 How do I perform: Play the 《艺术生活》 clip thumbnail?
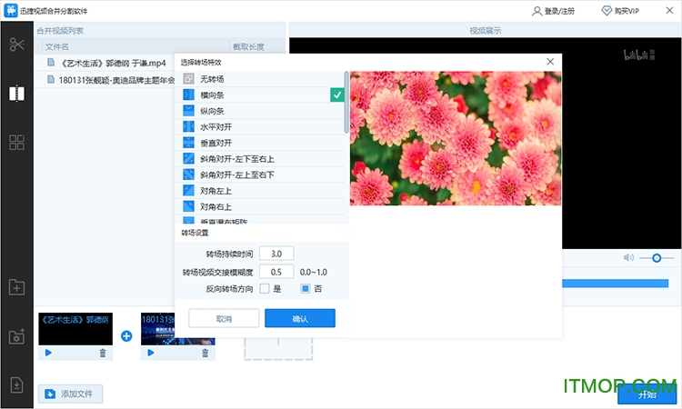coord(48,353)
